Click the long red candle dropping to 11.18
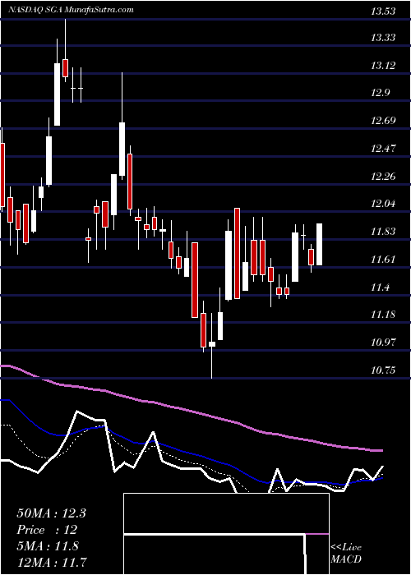Screen dimensions: 411x575 coord(195,280)
